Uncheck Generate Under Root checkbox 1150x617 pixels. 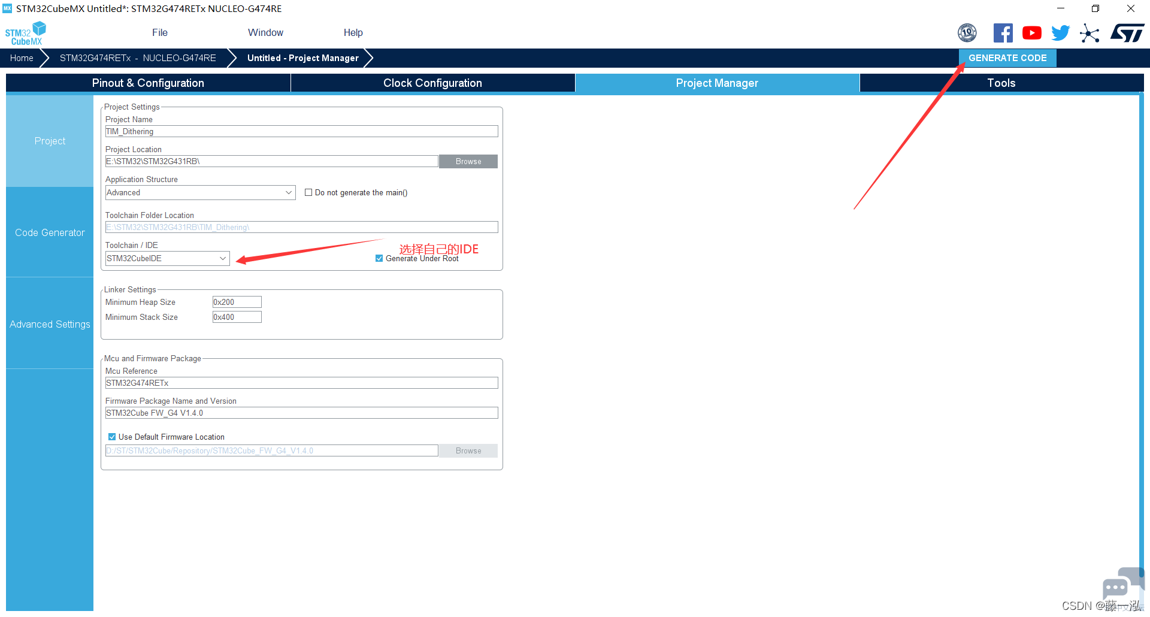click(x=379, y=258)
